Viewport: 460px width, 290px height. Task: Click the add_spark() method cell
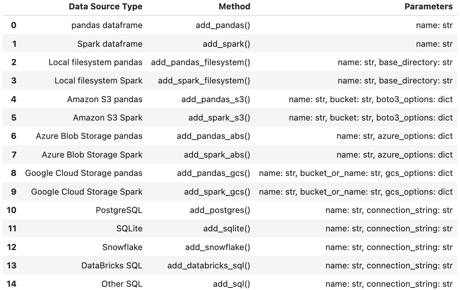pos(226,44)
